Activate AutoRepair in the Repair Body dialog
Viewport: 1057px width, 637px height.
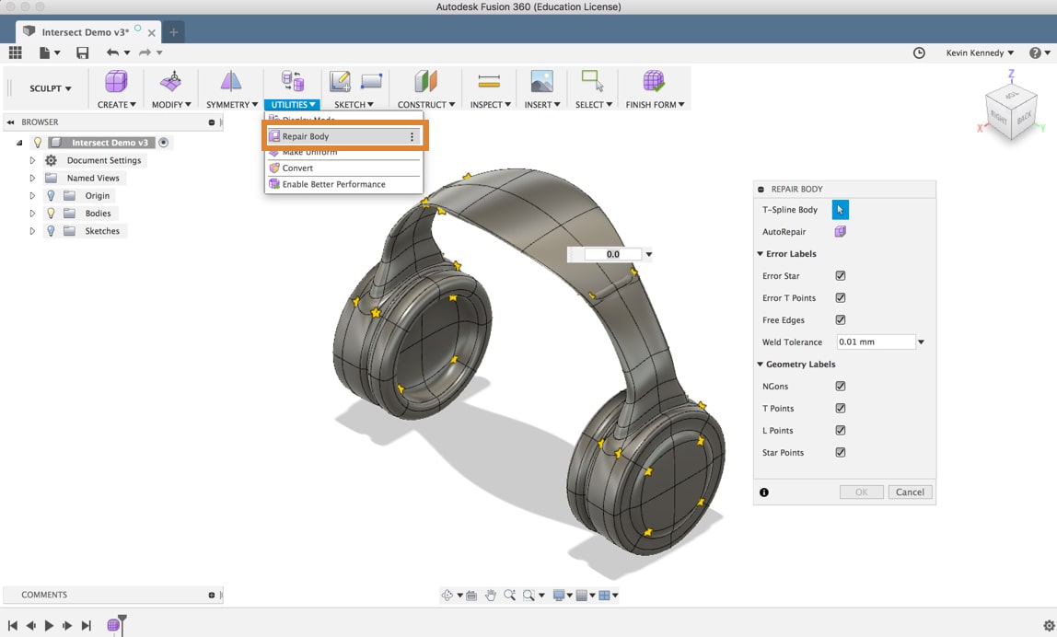(839, 231)
